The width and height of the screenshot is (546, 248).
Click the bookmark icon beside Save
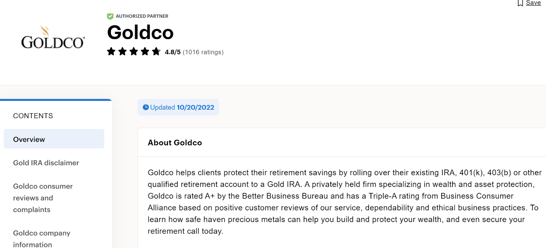click(x=520, y=3)
